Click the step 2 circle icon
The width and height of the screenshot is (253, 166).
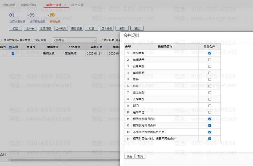point(32,15)
